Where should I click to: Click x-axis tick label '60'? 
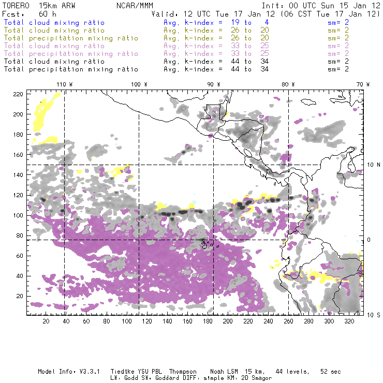86,321
